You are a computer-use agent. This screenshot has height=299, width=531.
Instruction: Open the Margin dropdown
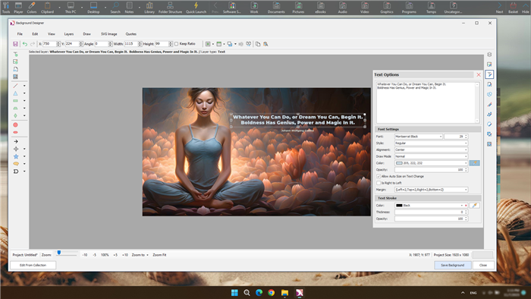click(431, 190)
